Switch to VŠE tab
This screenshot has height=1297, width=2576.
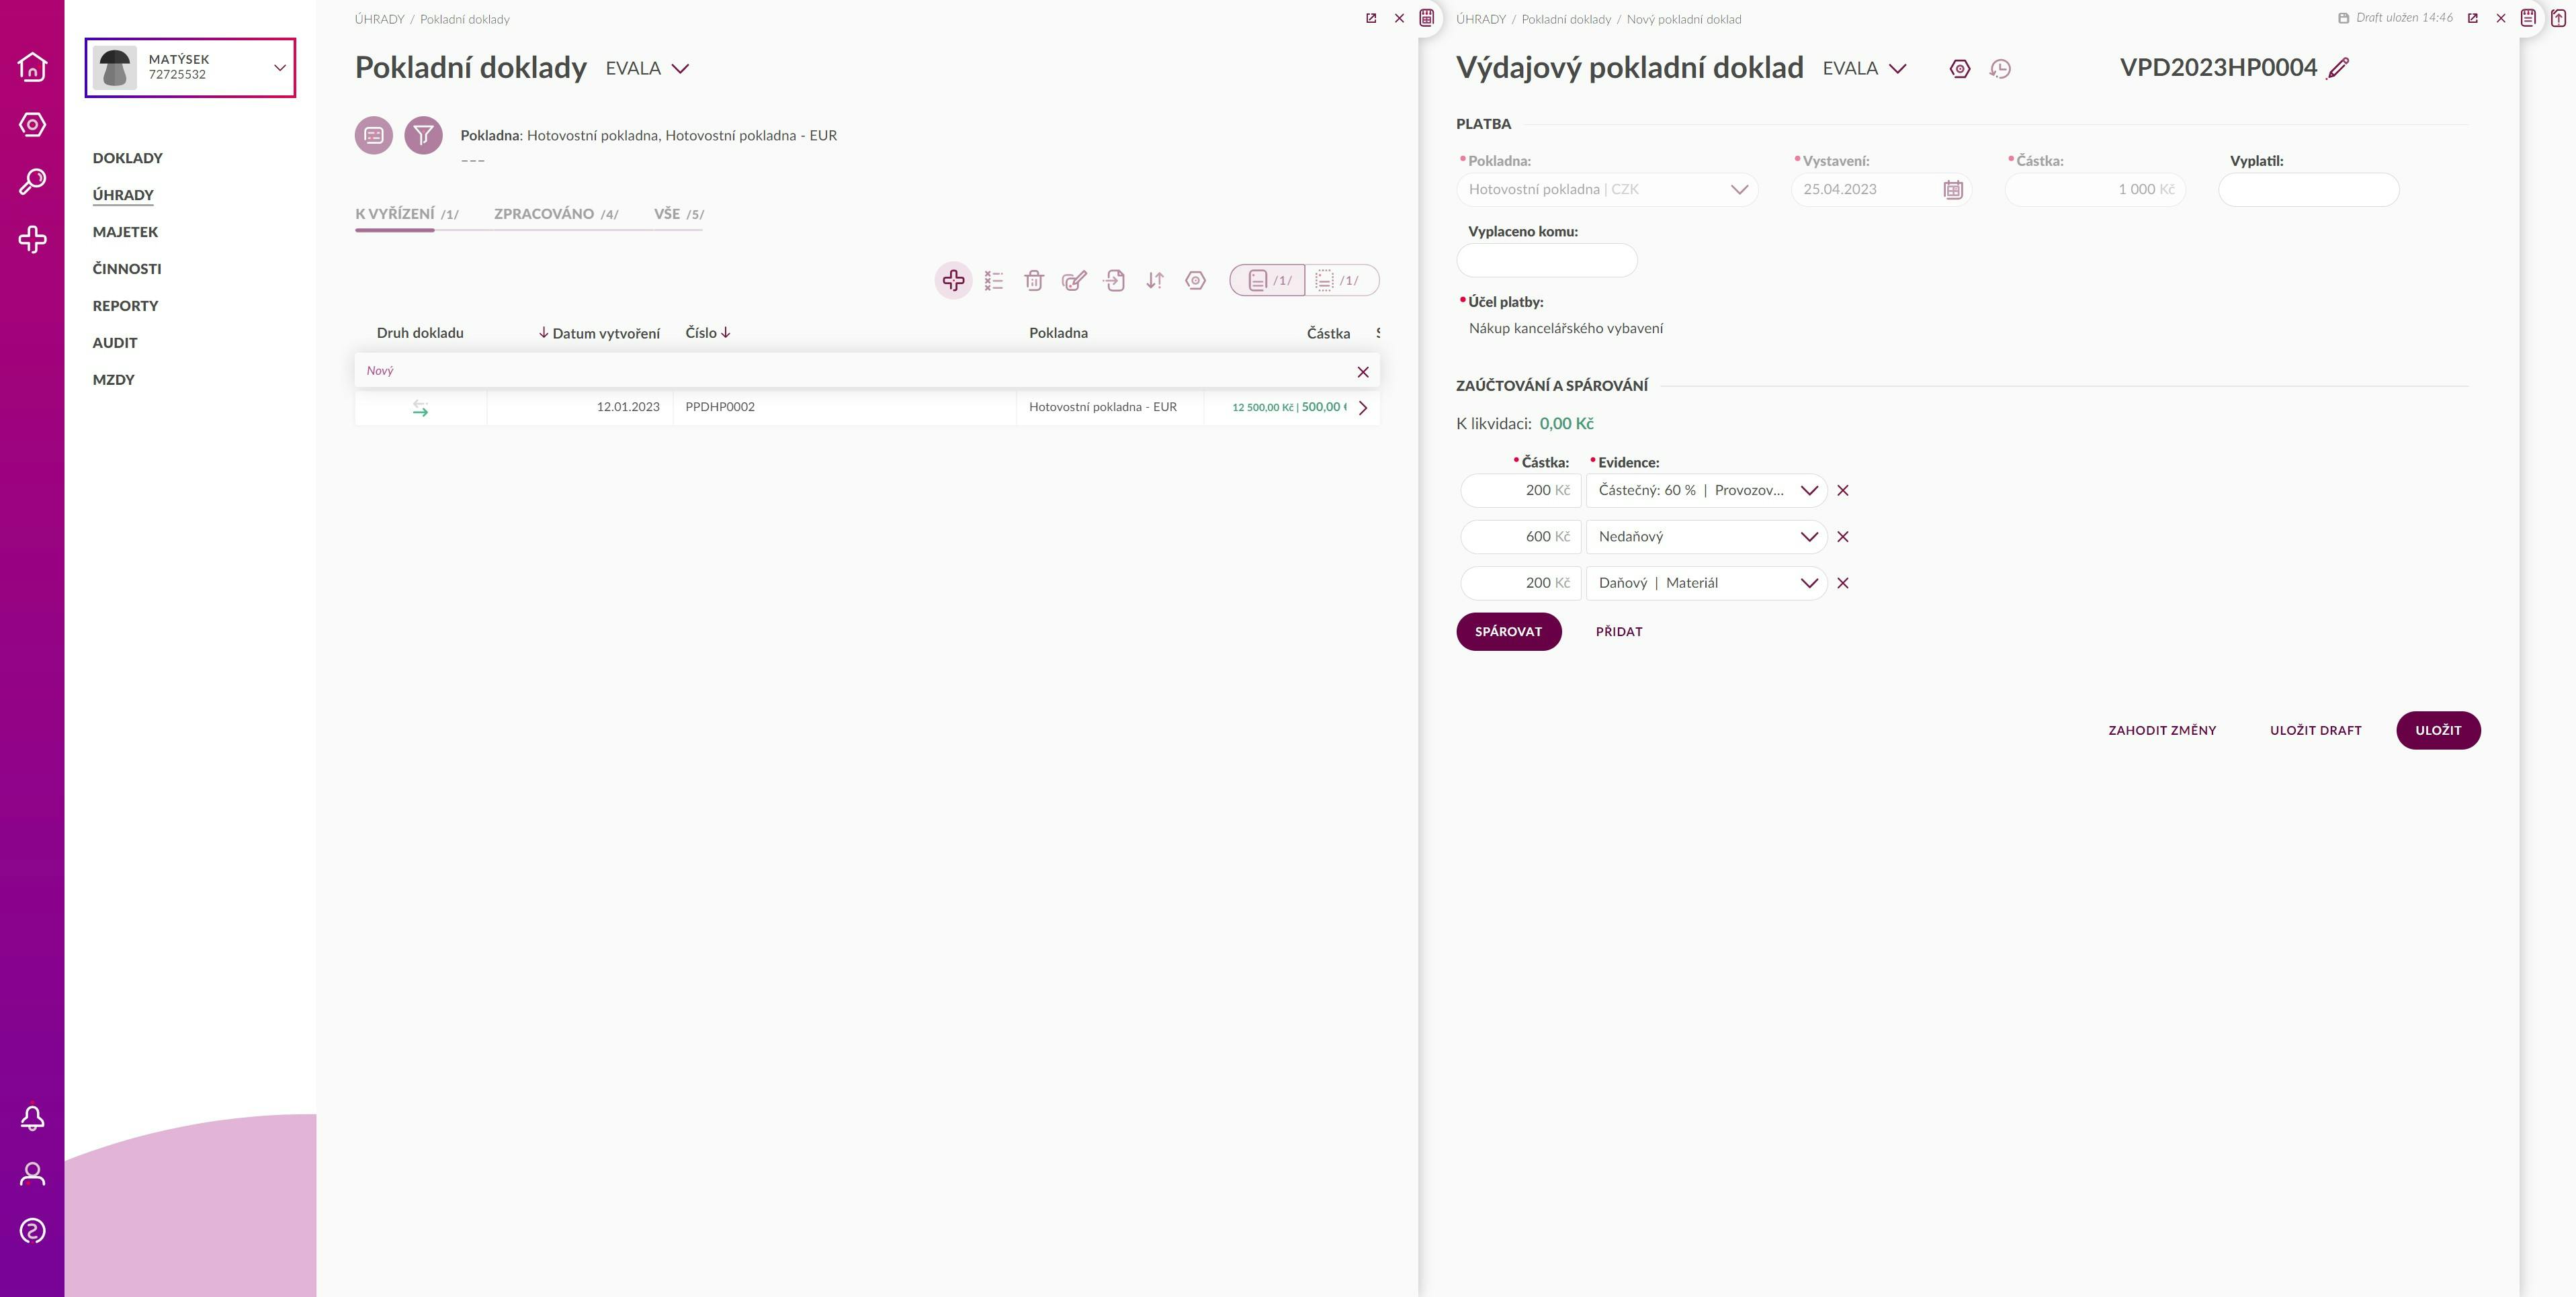click(678, 214)
